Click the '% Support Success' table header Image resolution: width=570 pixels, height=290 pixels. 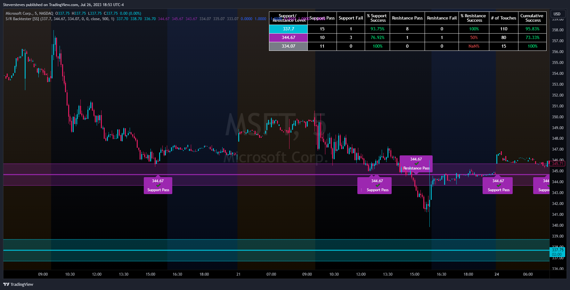point(378,18)
